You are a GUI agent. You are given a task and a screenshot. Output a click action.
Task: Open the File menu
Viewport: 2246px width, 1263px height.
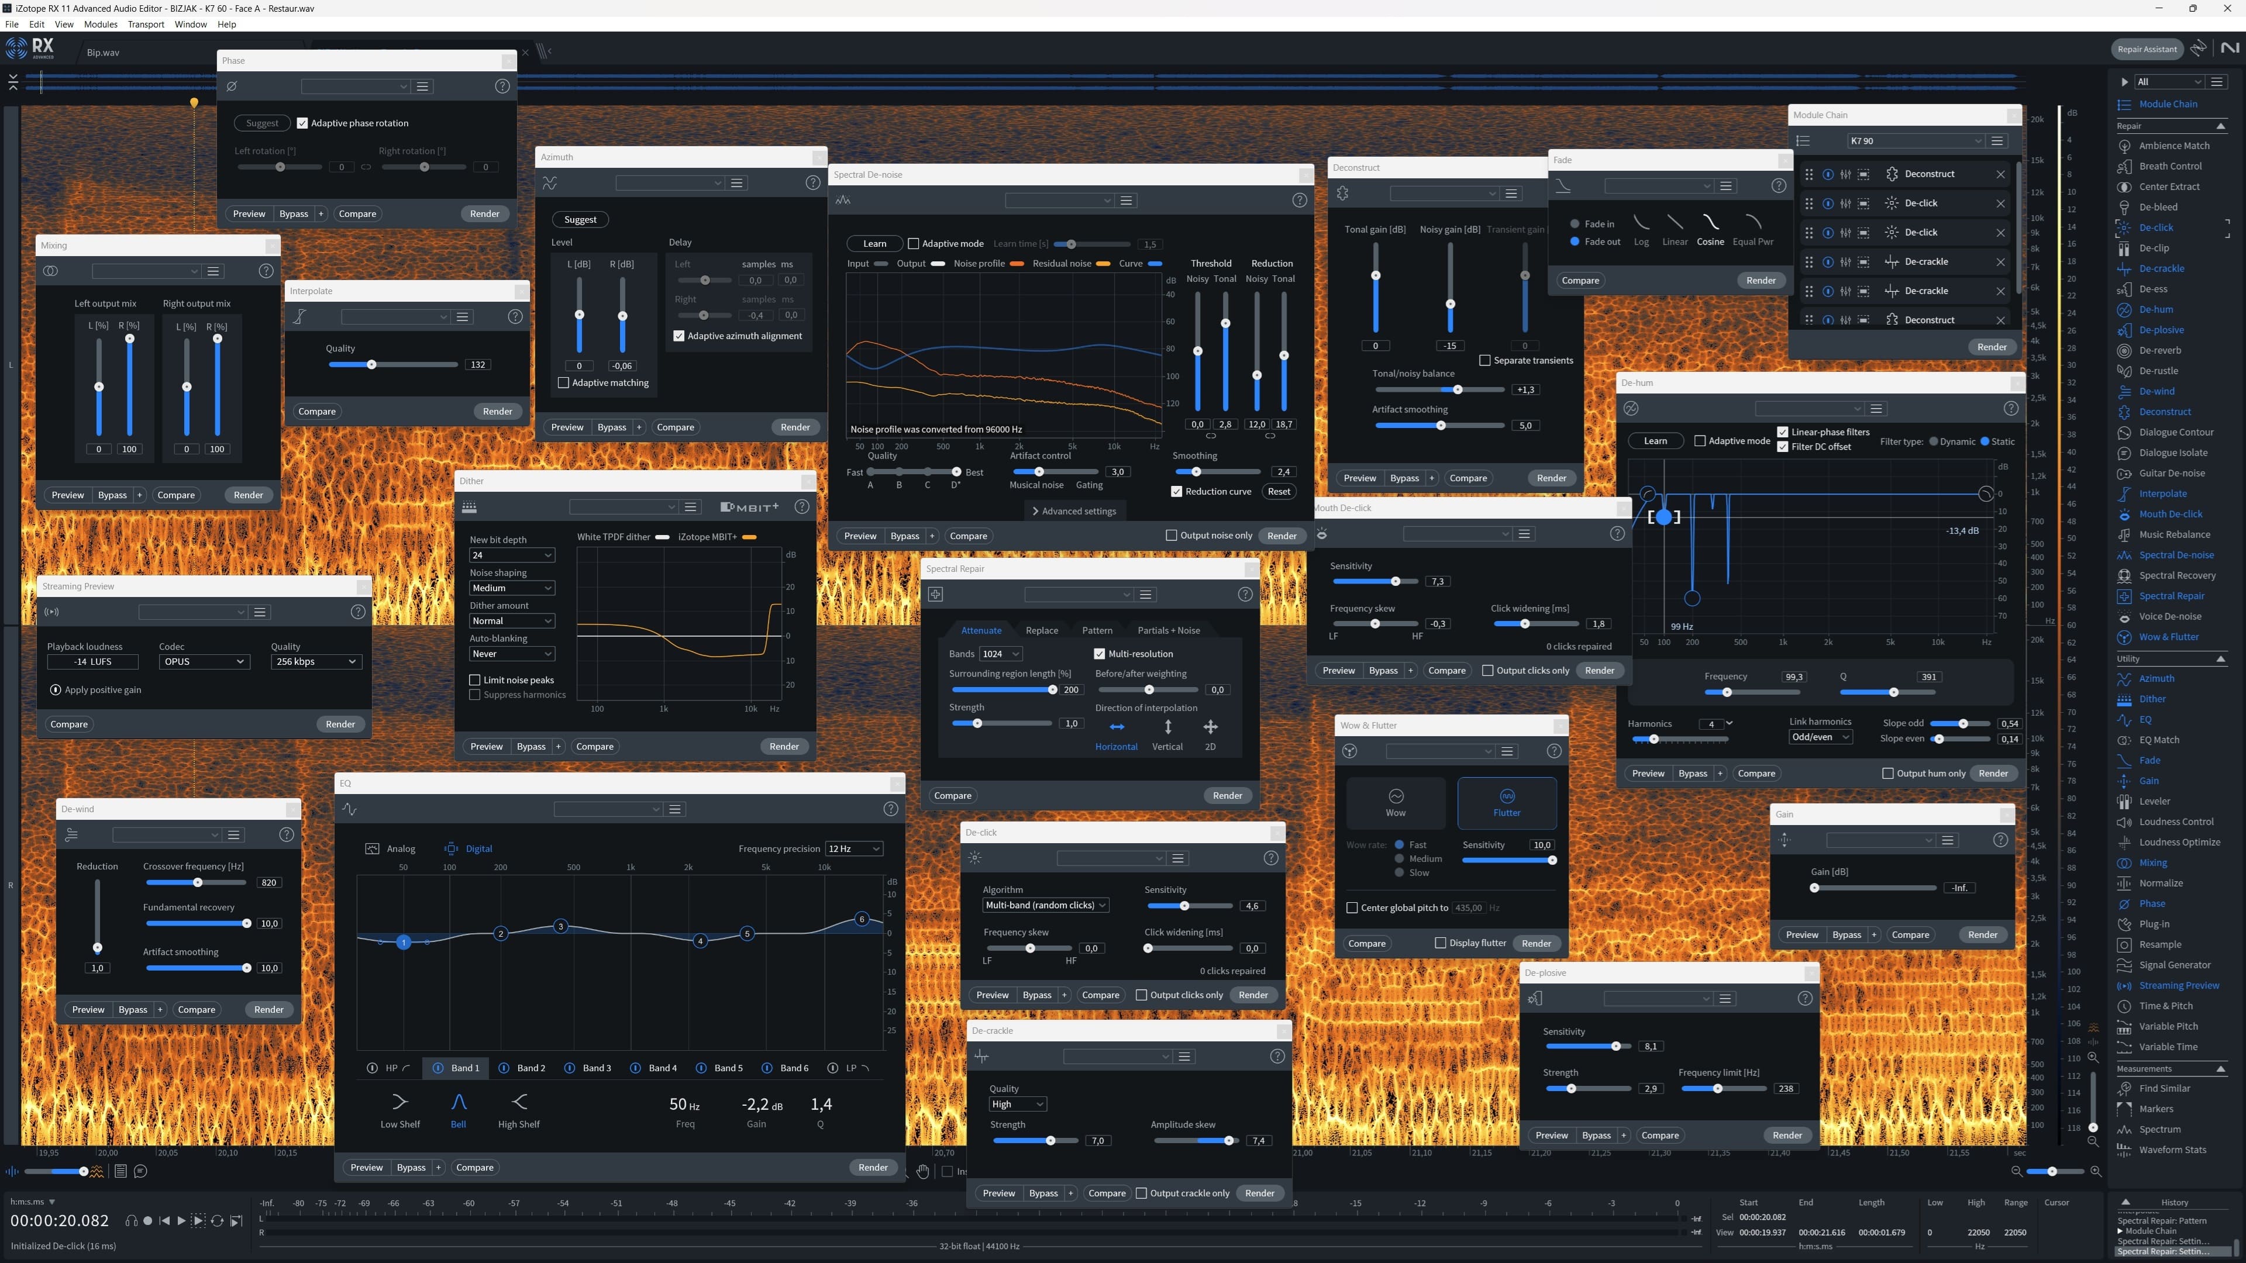coord(12,25)
